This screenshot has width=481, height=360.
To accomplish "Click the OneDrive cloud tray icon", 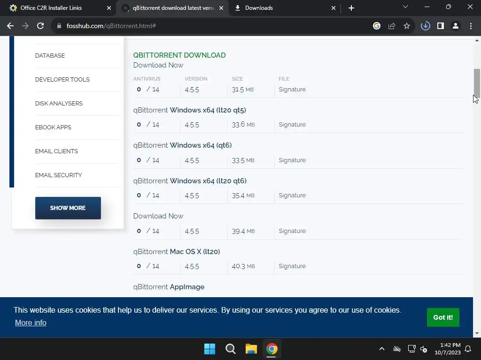I will point(396,349).
